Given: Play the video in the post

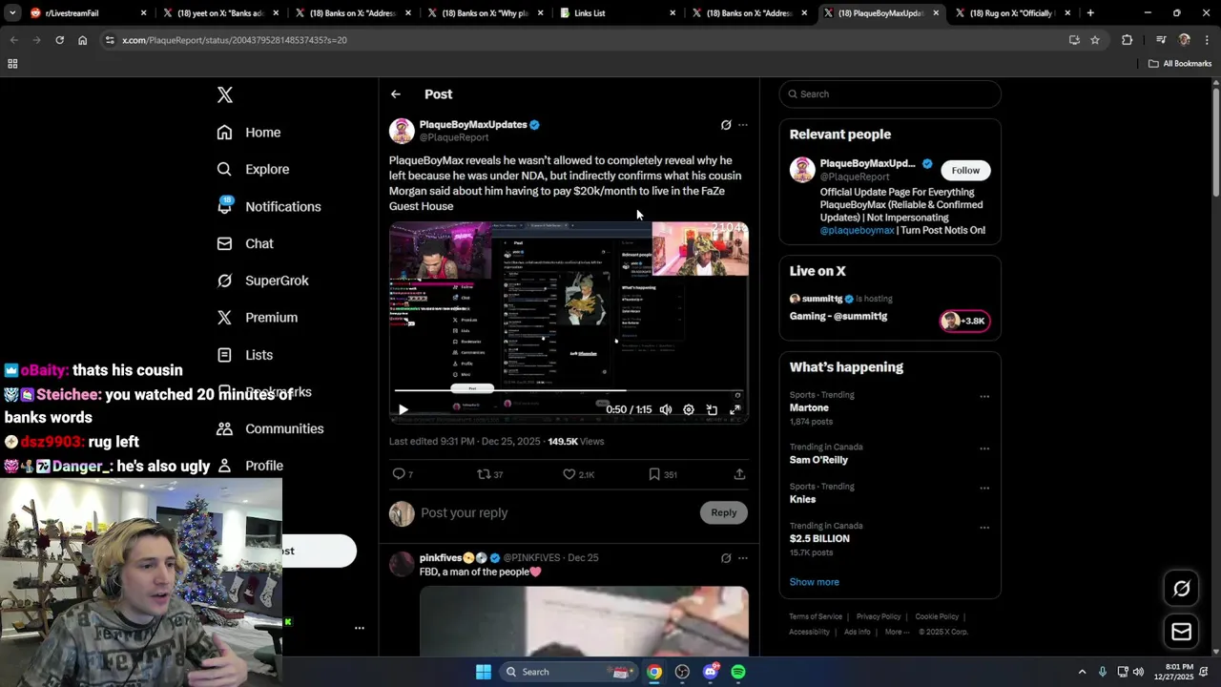Looking at the screenshot, I should pyautogui.click(x=403, y=409).
